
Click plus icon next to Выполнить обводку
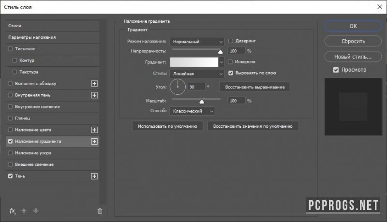(x=94, y=84)
